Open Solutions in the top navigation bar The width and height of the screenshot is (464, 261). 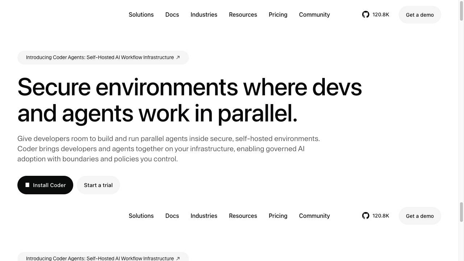(x=141, y=14)
